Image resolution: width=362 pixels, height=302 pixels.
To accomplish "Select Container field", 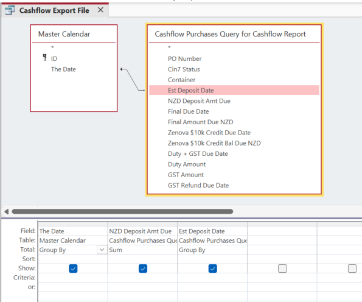I will point(181,80).
